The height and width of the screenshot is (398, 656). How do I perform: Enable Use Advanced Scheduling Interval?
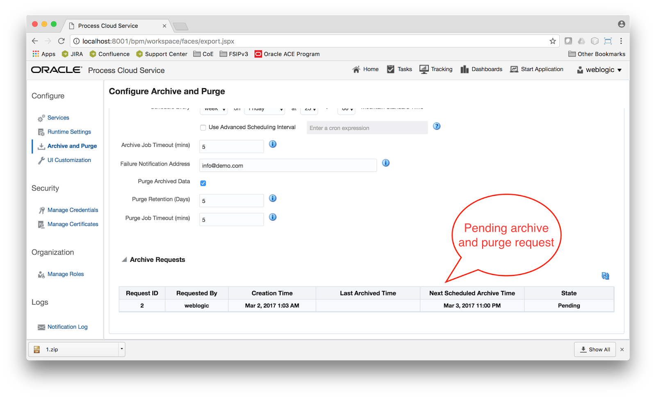[x=203, y=127]
